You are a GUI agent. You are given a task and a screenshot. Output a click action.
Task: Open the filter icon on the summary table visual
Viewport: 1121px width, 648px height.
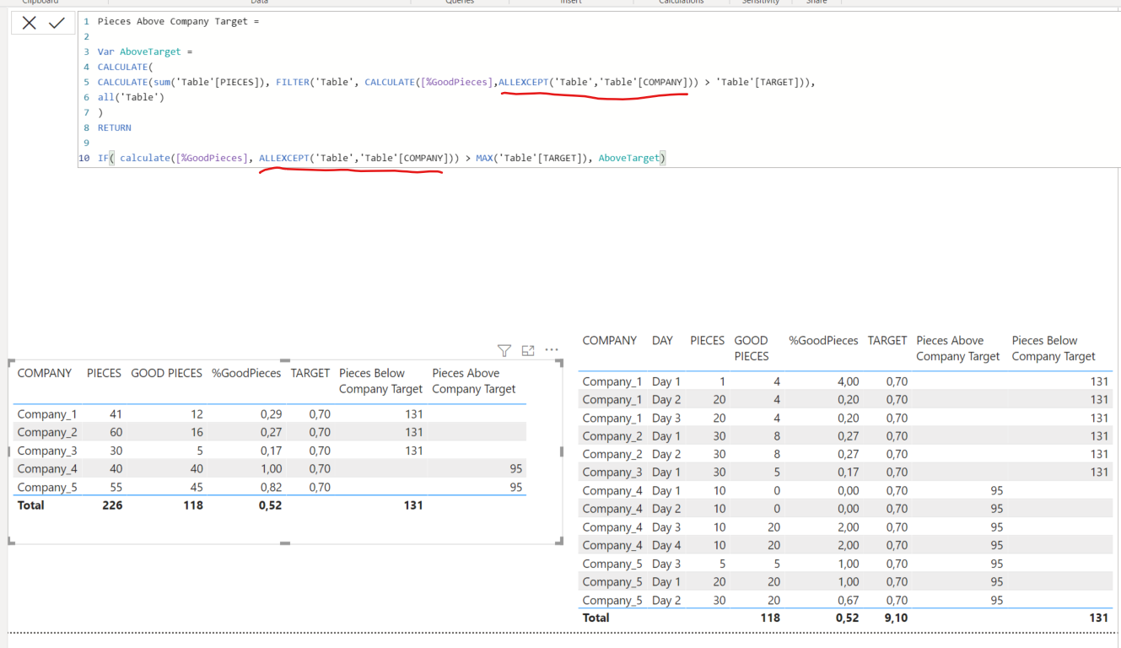(504, 350)
